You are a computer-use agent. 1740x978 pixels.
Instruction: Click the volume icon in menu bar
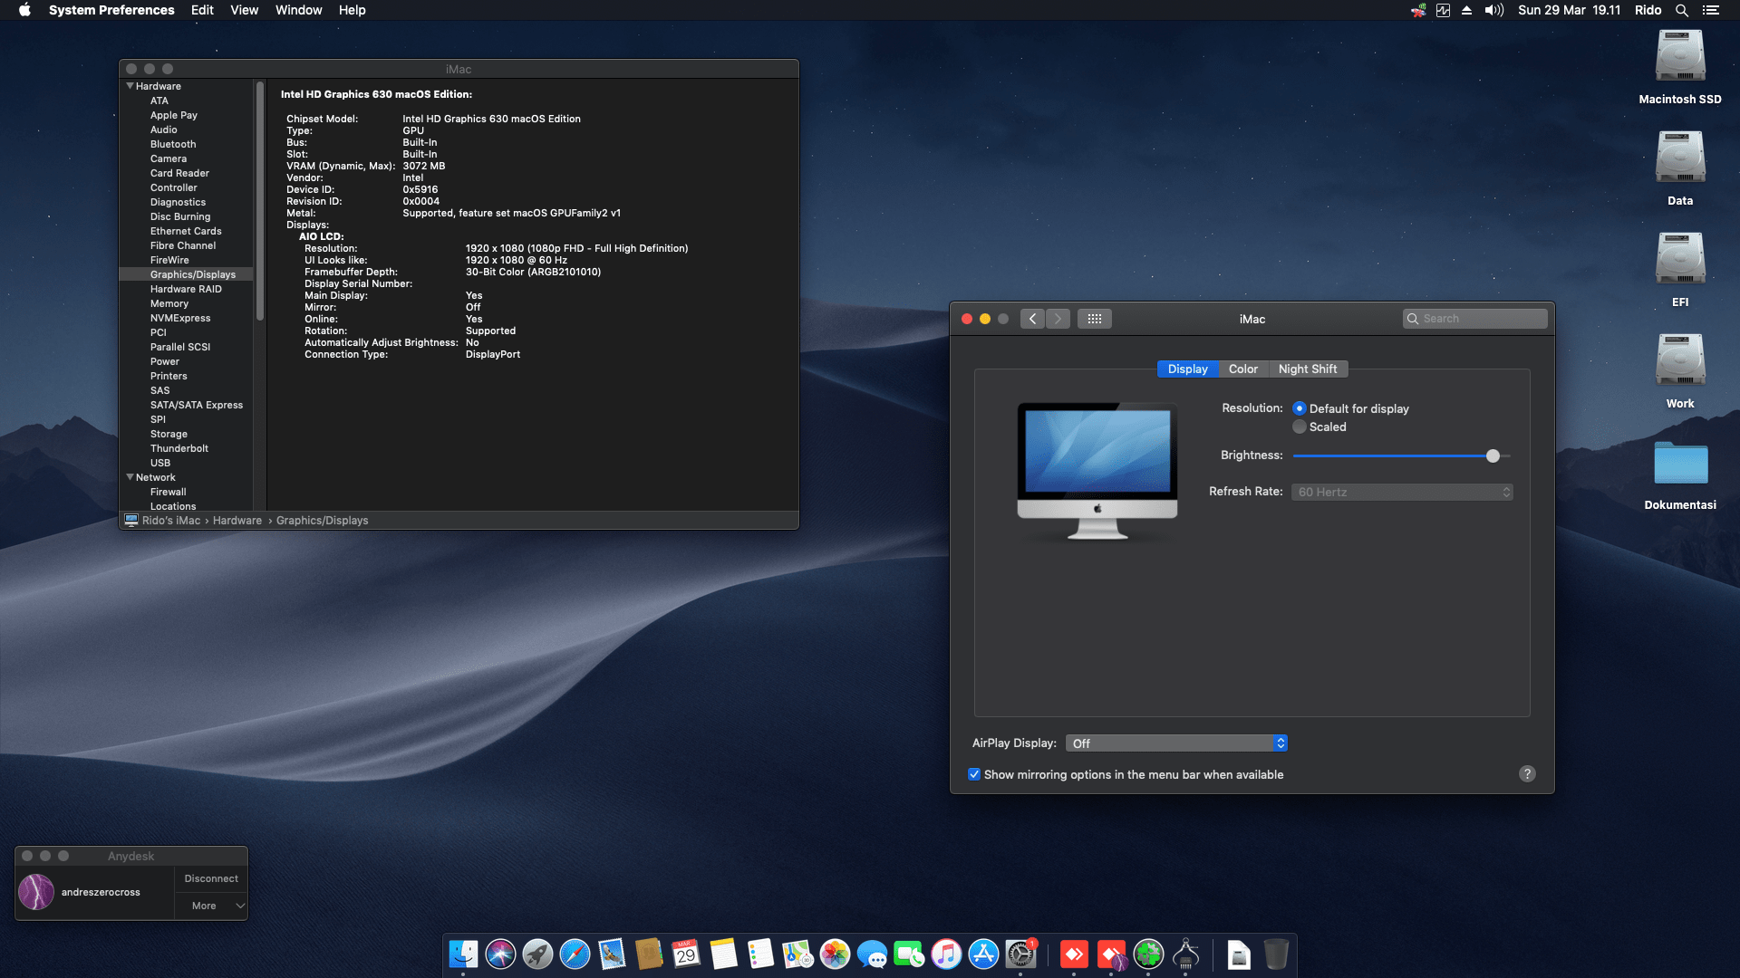point(1493,10)
